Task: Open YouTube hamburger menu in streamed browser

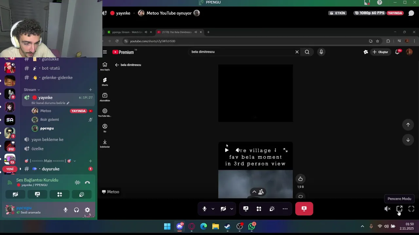Action: (x=105, y=52)
